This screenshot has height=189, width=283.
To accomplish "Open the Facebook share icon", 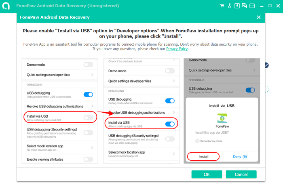I will [237, 6].
